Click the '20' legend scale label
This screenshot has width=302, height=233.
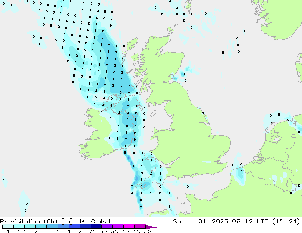point(81,231)
